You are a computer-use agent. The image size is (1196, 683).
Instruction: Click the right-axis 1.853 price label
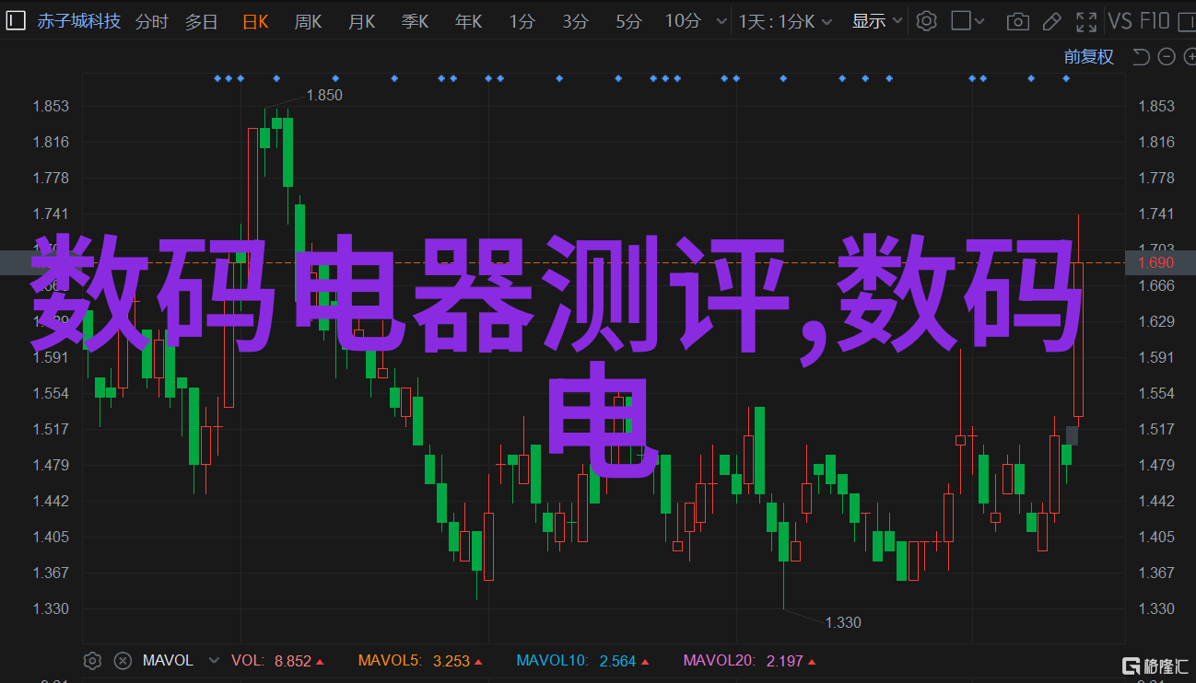[1156, 106]
